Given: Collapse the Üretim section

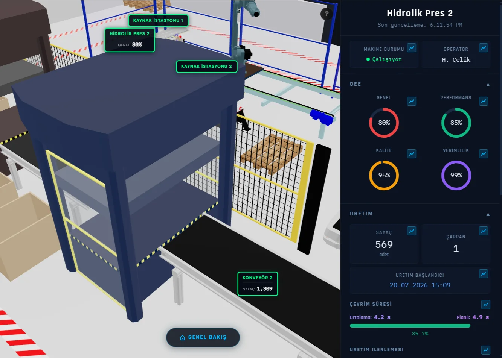Looking at the screenshot, I should pos(488,214).
